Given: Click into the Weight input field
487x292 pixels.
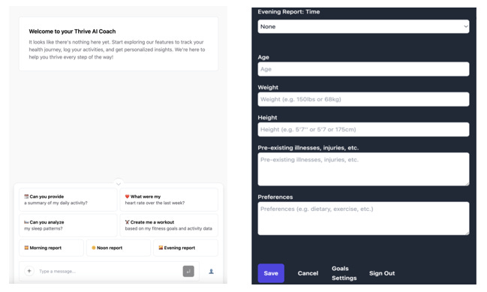Looking at the screenshot, I should pyautogui.click(x=363, y=99).
